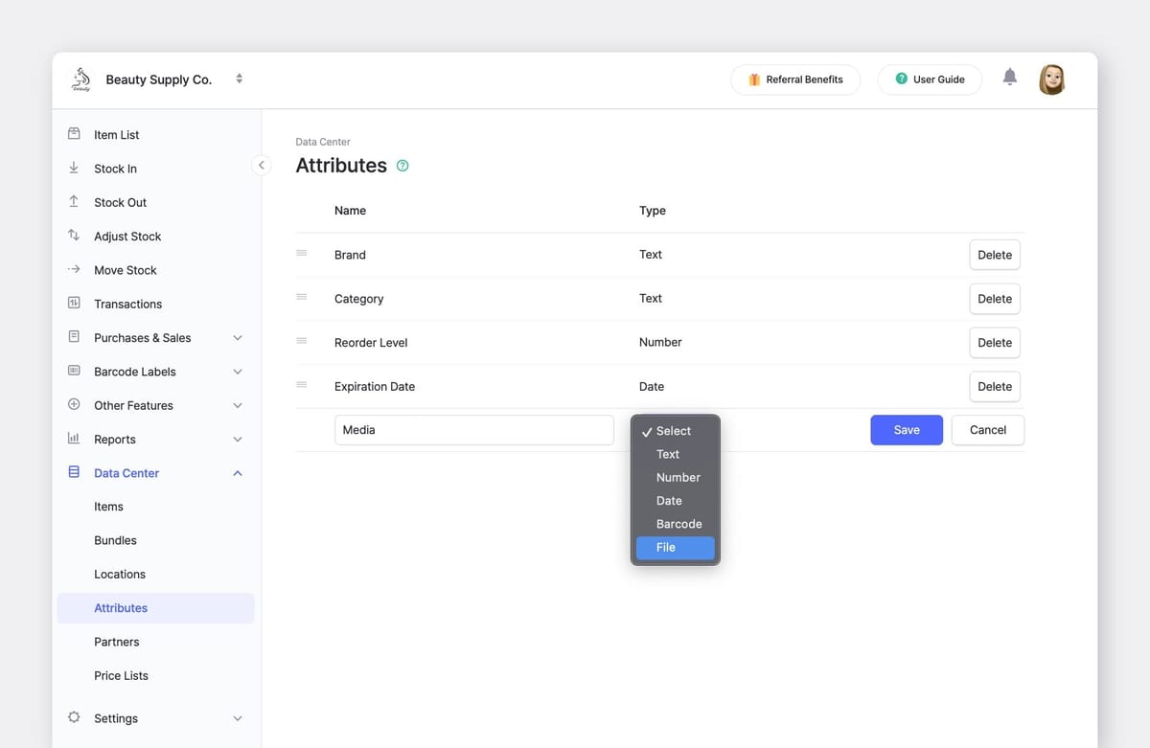
Task: Click the Data Center database icon
Action: (x=75, y=472)
